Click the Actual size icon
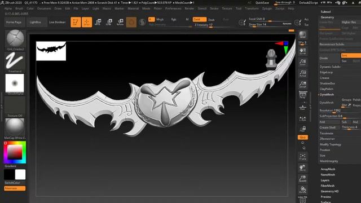361x203 pixels. tap(302, 73)
